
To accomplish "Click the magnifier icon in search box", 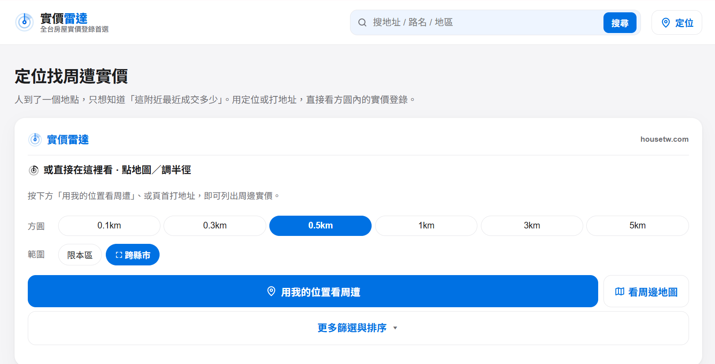I will [362, 22].
